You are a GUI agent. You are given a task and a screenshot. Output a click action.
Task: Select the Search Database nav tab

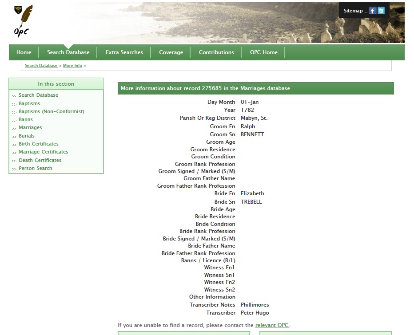tap(68, 52)
